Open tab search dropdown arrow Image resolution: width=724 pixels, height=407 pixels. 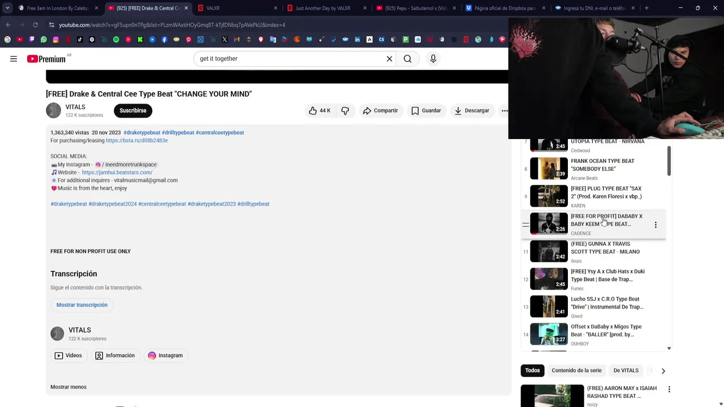click(7, 8)
